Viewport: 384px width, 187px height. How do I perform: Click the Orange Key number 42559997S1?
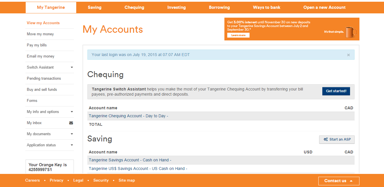[x=40, y=170]
